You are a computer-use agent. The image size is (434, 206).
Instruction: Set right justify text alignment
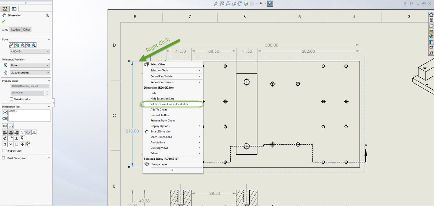click(16, 132)
